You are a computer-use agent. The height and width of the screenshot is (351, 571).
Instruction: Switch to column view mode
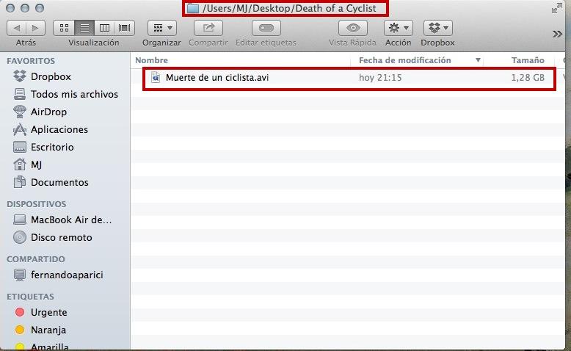pyautogui.click(x=104, y=28)
